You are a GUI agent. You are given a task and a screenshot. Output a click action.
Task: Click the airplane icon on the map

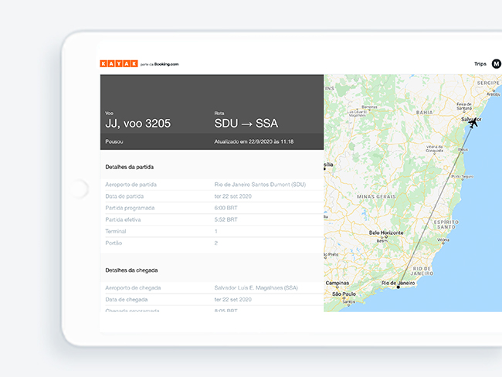pos(473,123)
